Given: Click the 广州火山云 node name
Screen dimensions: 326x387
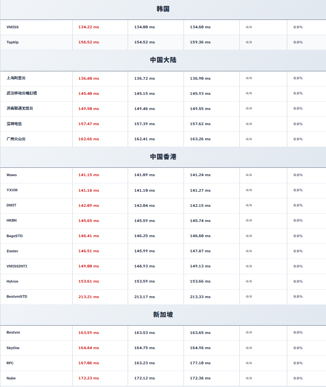Looking at the screenshot, I should coord(16,139).
